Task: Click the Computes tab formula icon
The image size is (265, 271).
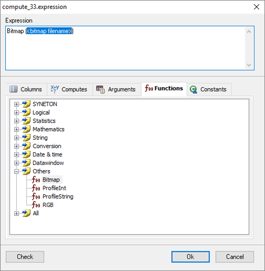Action: tap(55, 89)
